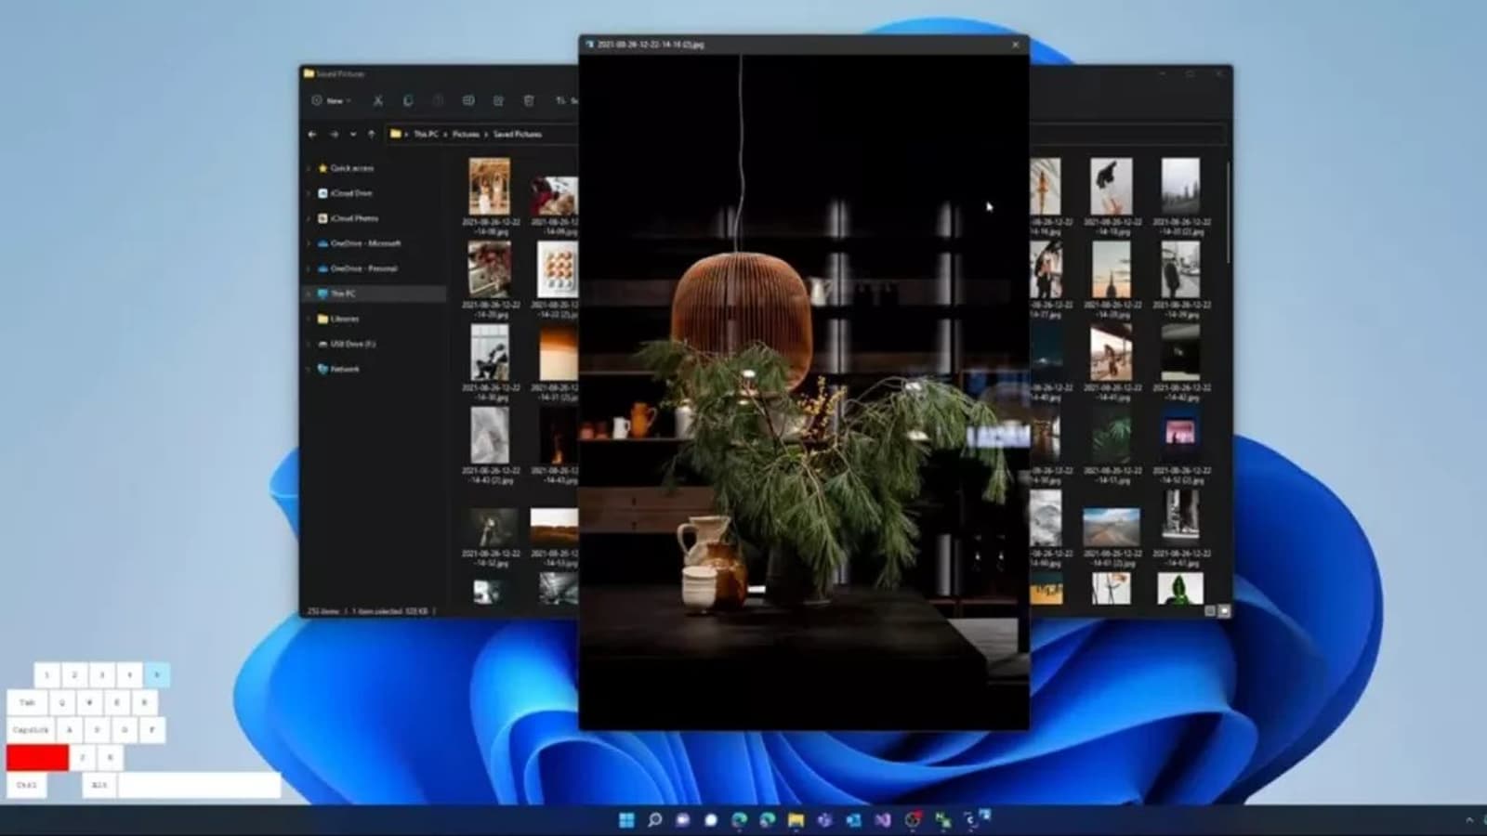Click the USB Drive icon in sidebar
Viewport: 1487px width, 836px height.
[322, 344]
